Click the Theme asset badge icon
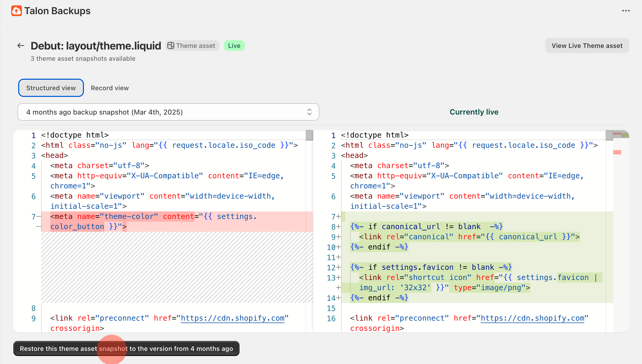The width and height of the screenshot is (642, 364). 171,46
